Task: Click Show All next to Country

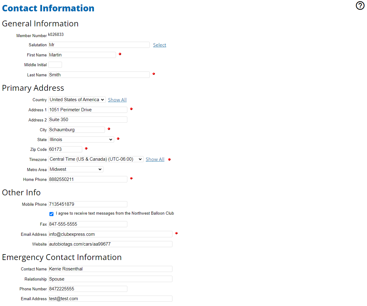Action: tap(117, 100)
